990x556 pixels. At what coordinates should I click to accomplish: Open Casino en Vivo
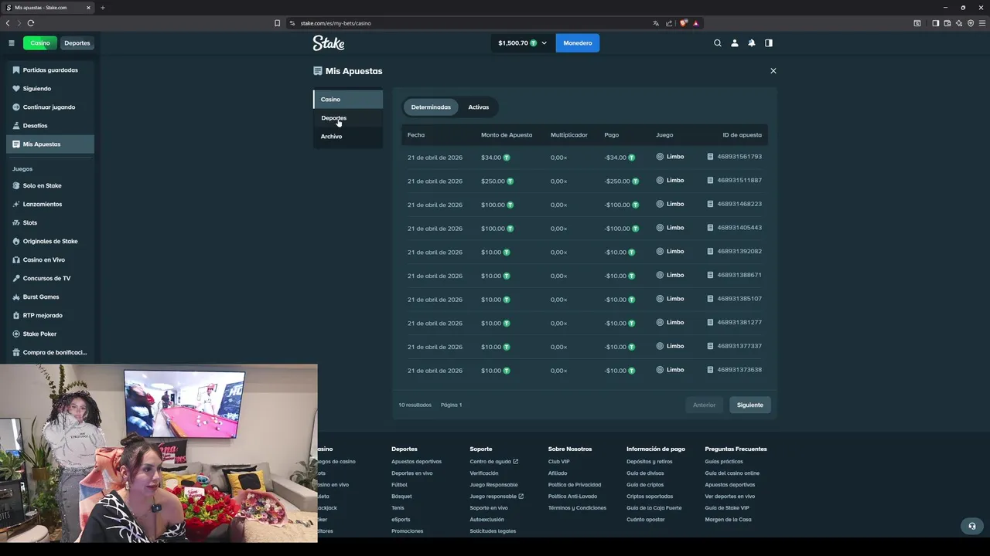(x=50, y=260)
